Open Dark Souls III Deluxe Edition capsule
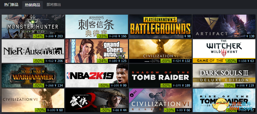Image resolution: width=257 pixels, height=114 pixels. click(224, 76)
